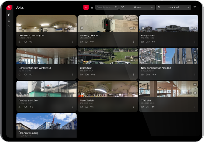
Task: Open Campus site panorama thumbnail
Action: tap(168, 24)
